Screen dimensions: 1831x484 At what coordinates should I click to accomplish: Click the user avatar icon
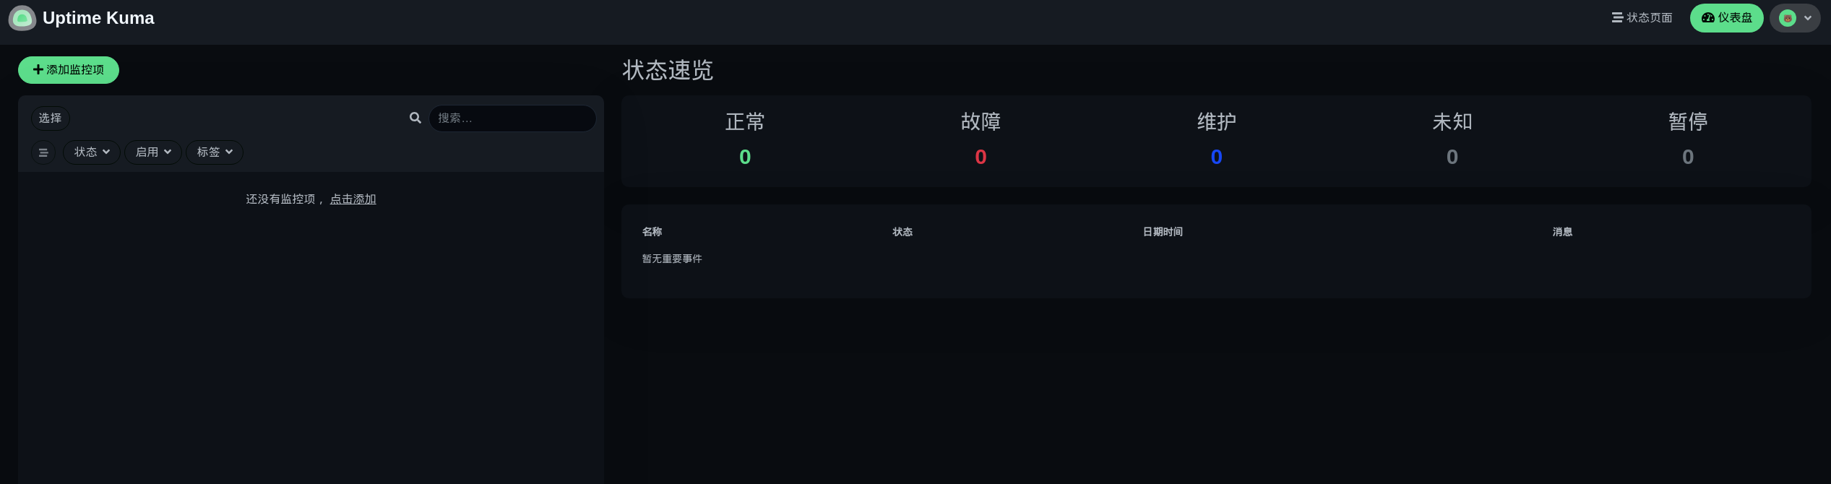click(x=1788, y=18)
